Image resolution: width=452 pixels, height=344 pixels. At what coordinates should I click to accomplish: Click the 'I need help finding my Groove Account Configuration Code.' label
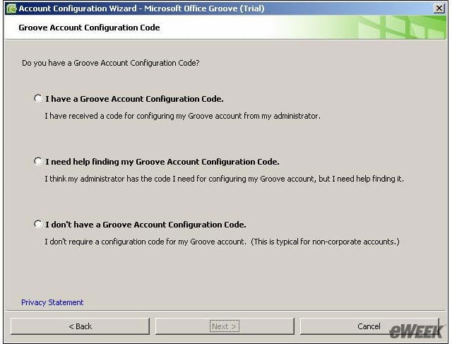tap(162, 162)
